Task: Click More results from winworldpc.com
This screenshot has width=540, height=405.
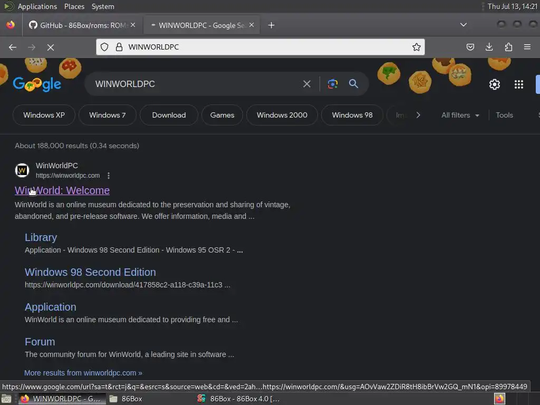Action: tap(83, 373)
